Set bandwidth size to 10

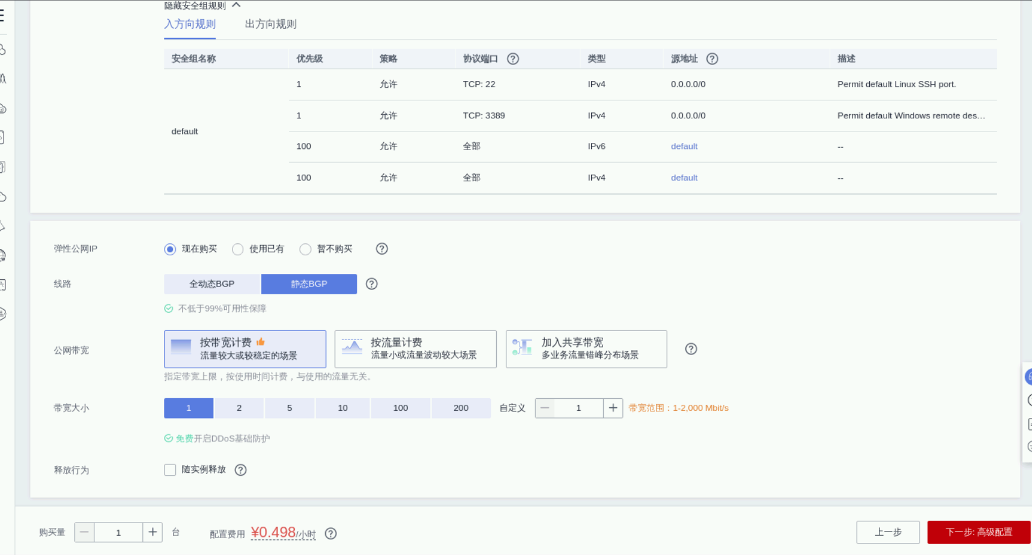[x=343, y=408]
